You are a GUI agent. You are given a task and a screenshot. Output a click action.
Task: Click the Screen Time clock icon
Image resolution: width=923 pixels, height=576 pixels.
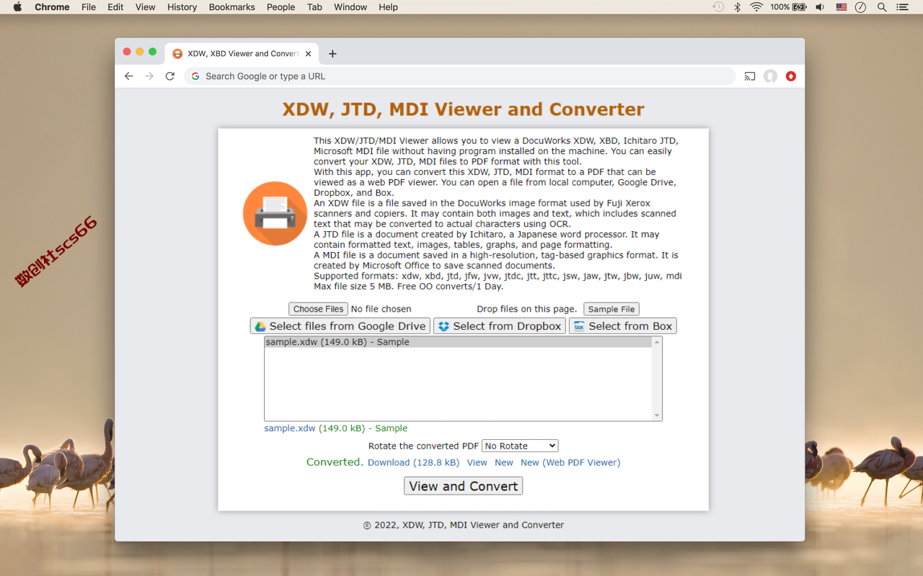pyautogui.click(x=861, y=7)
